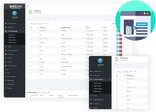Click Print button in inset panel toolbar

point(135,72)
